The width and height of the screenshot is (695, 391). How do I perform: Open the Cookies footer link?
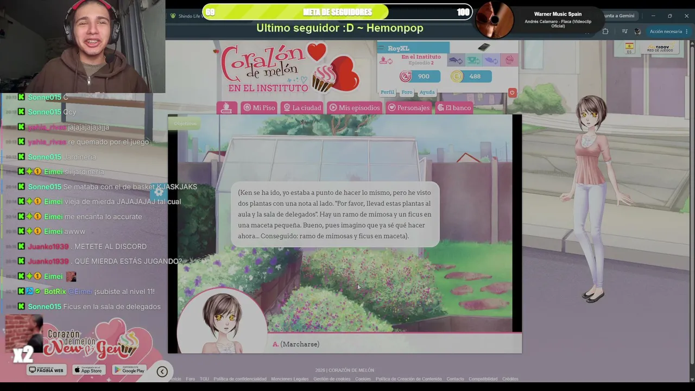[x=363, y=379]
